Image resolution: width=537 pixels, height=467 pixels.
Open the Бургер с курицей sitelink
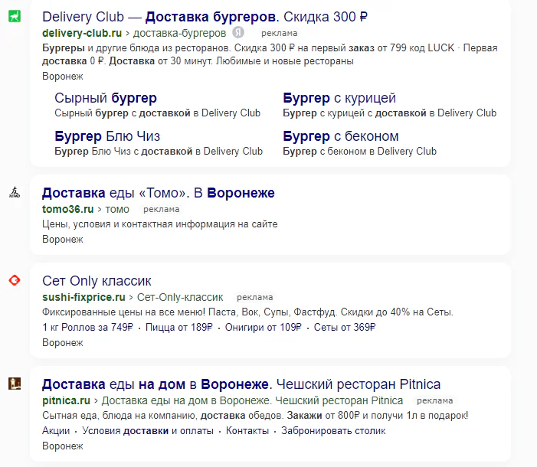(339, 98)
